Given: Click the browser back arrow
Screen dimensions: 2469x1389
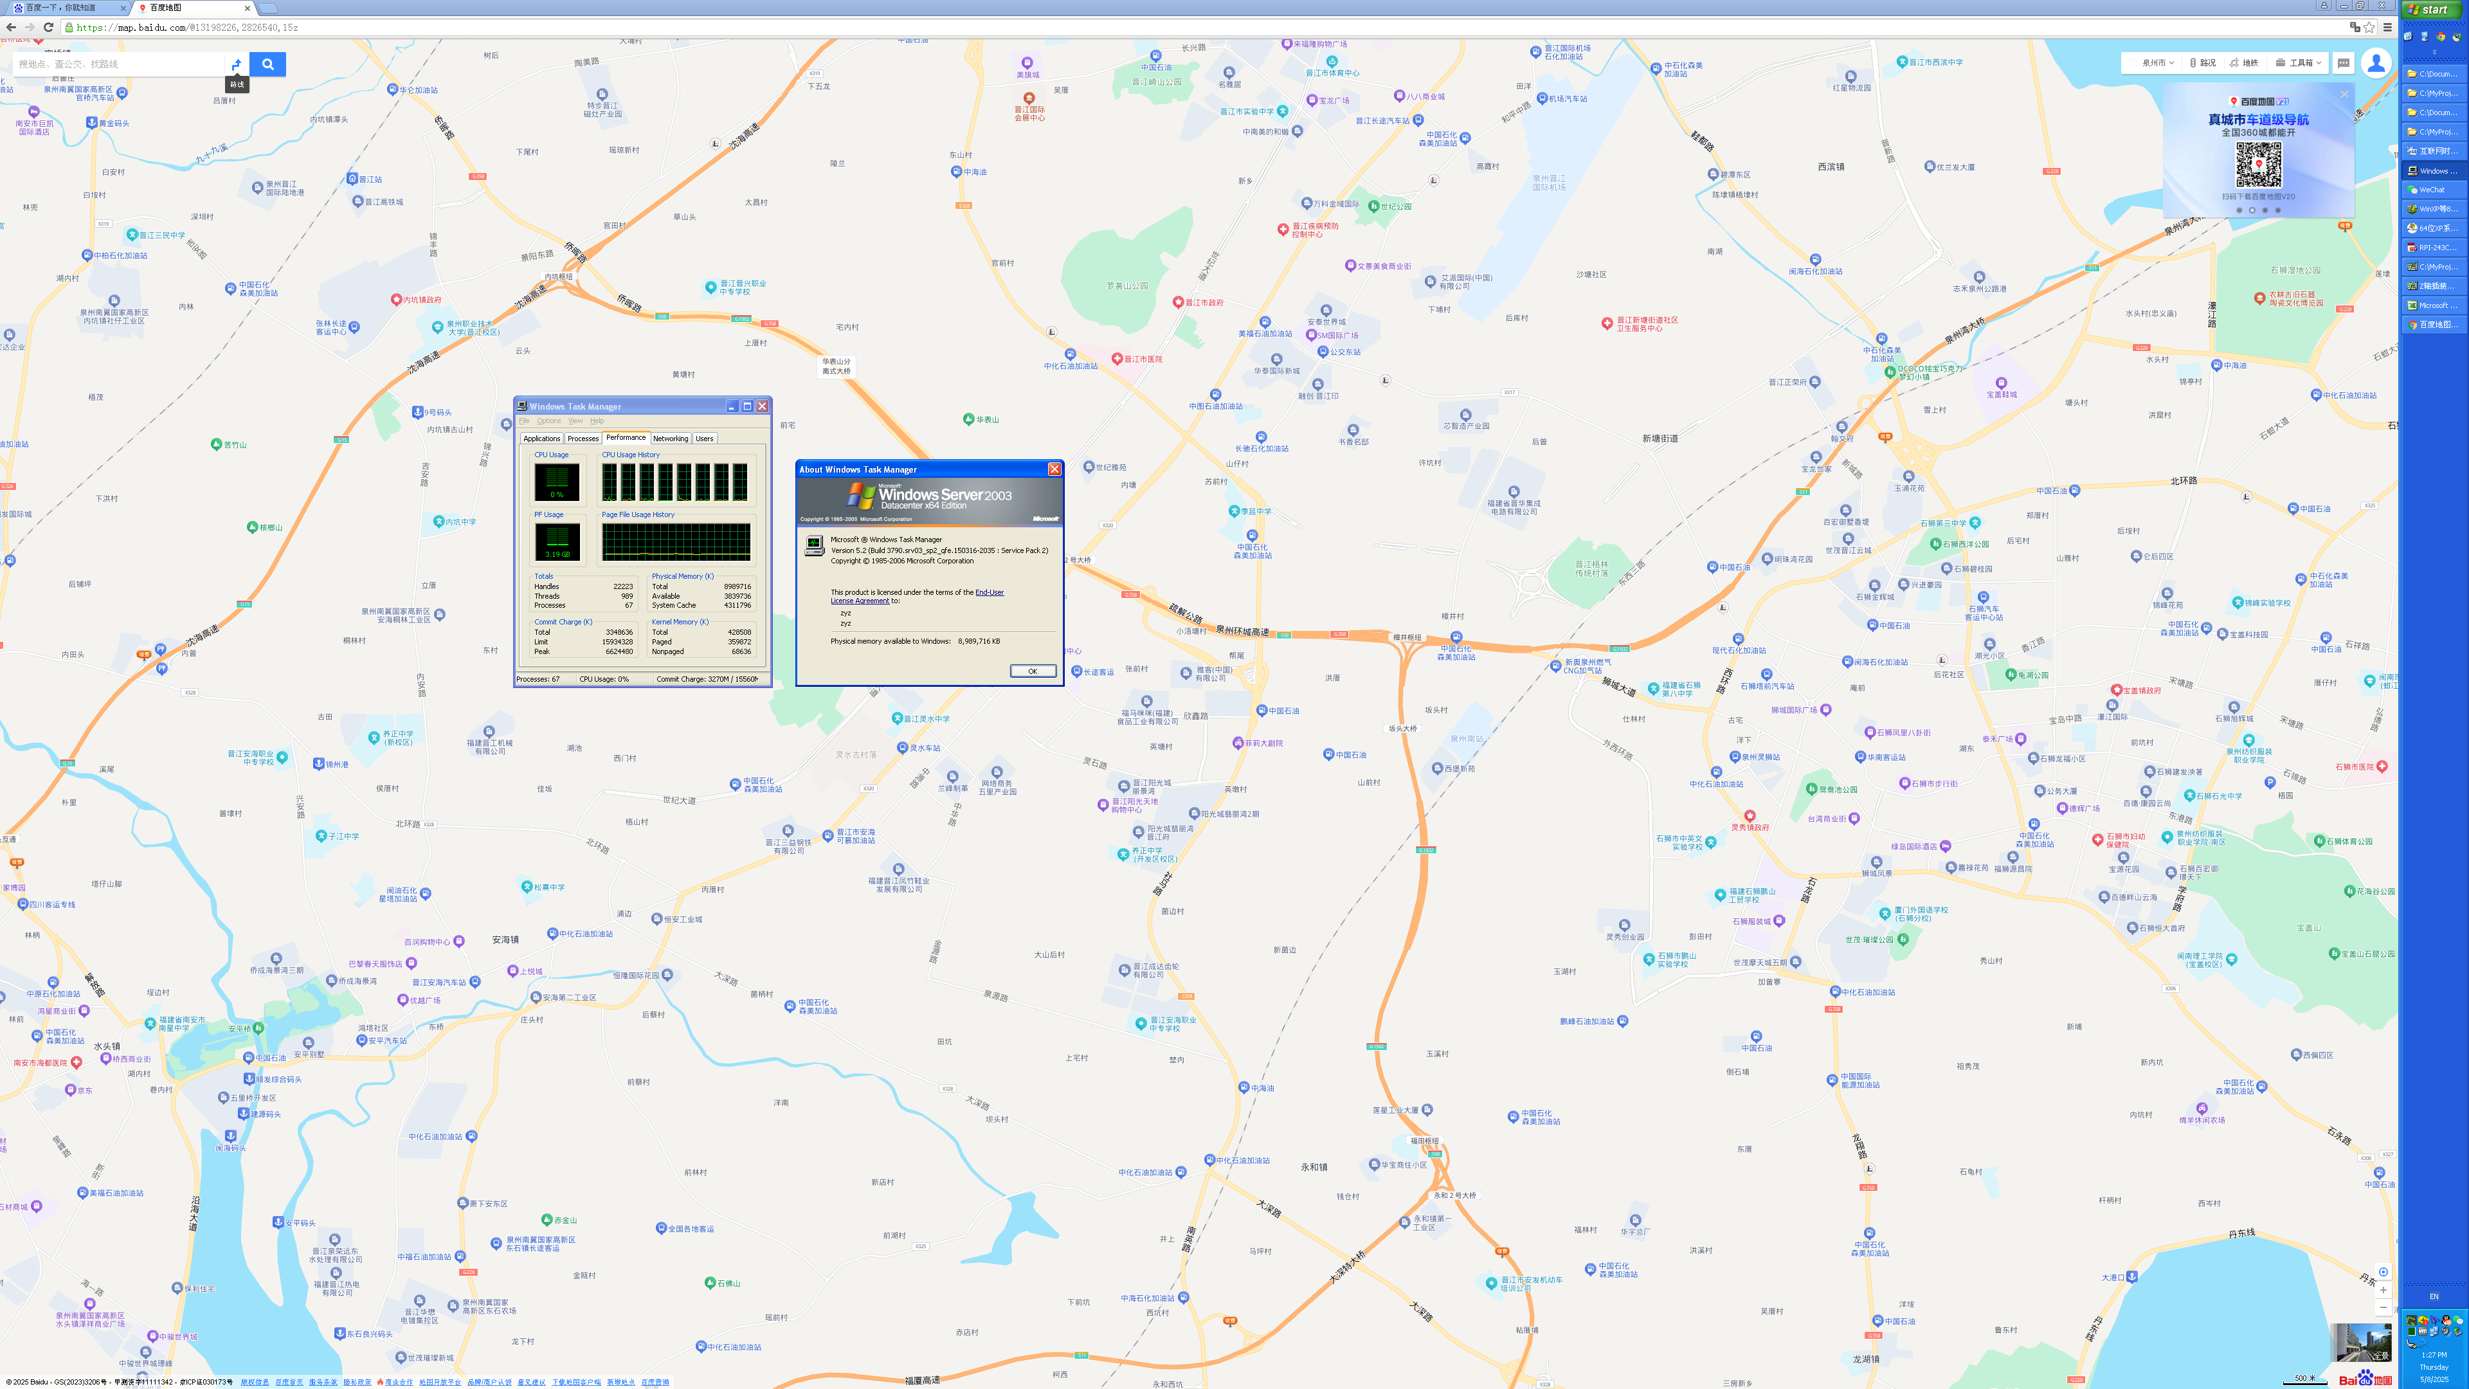Looking at the screenshot, I should [x=12, y=27].
